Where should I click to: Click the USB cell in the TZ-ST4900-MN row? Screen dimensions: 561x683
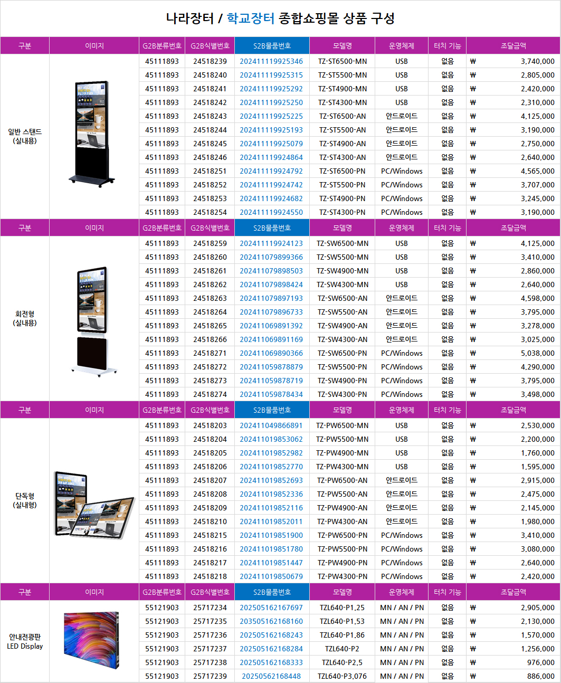pyautogui.click(x=402, y=89)
